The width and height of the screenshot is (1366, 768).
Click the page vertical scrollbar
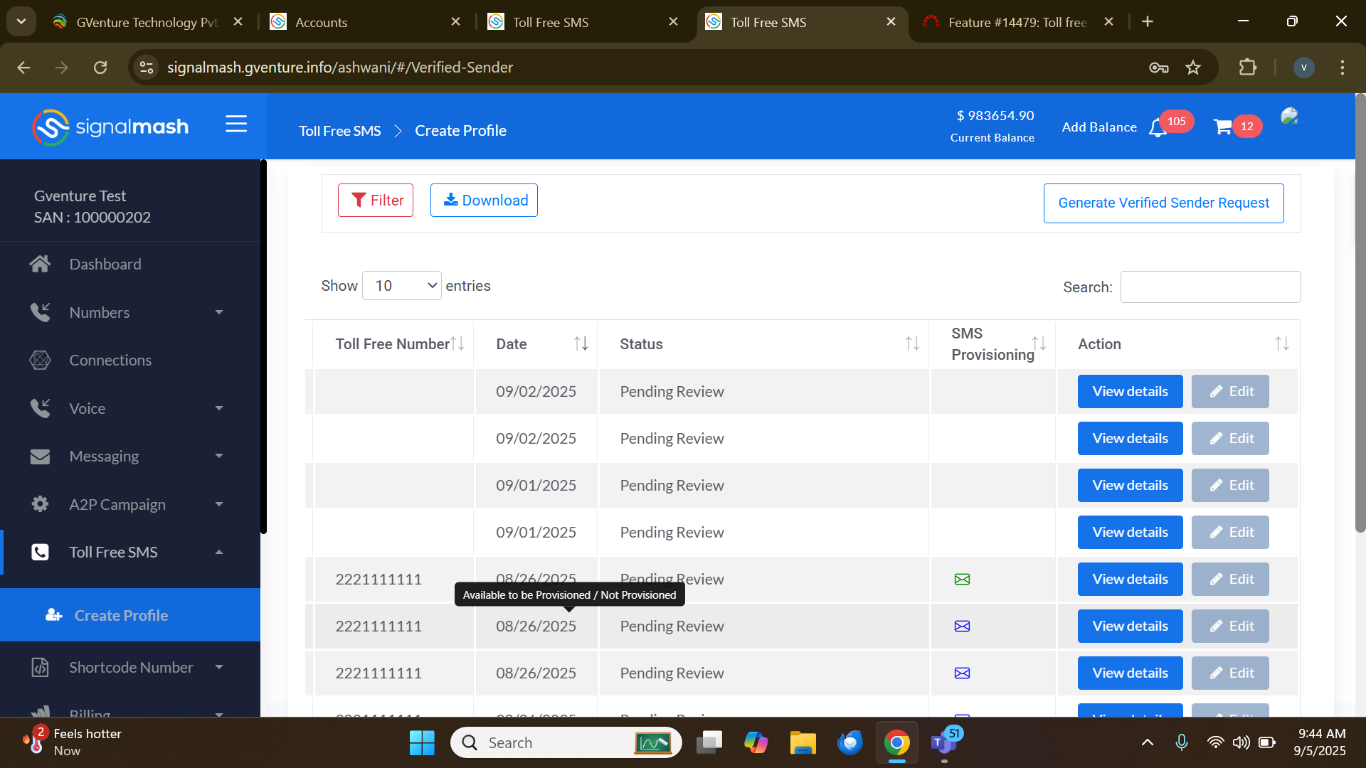(x=1360, y=313)
